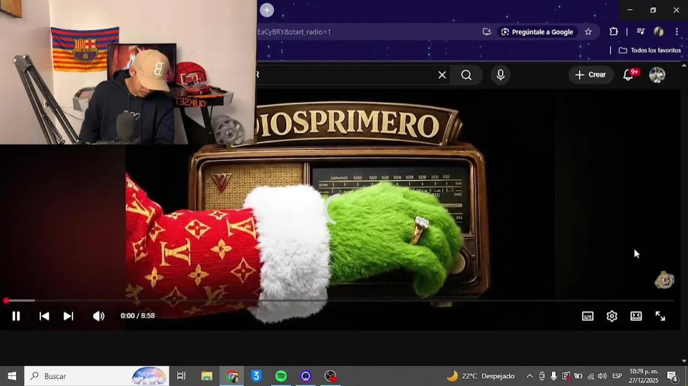Switch to Chrome in the taskbar
688x386 pixels.
pos(232,376)
